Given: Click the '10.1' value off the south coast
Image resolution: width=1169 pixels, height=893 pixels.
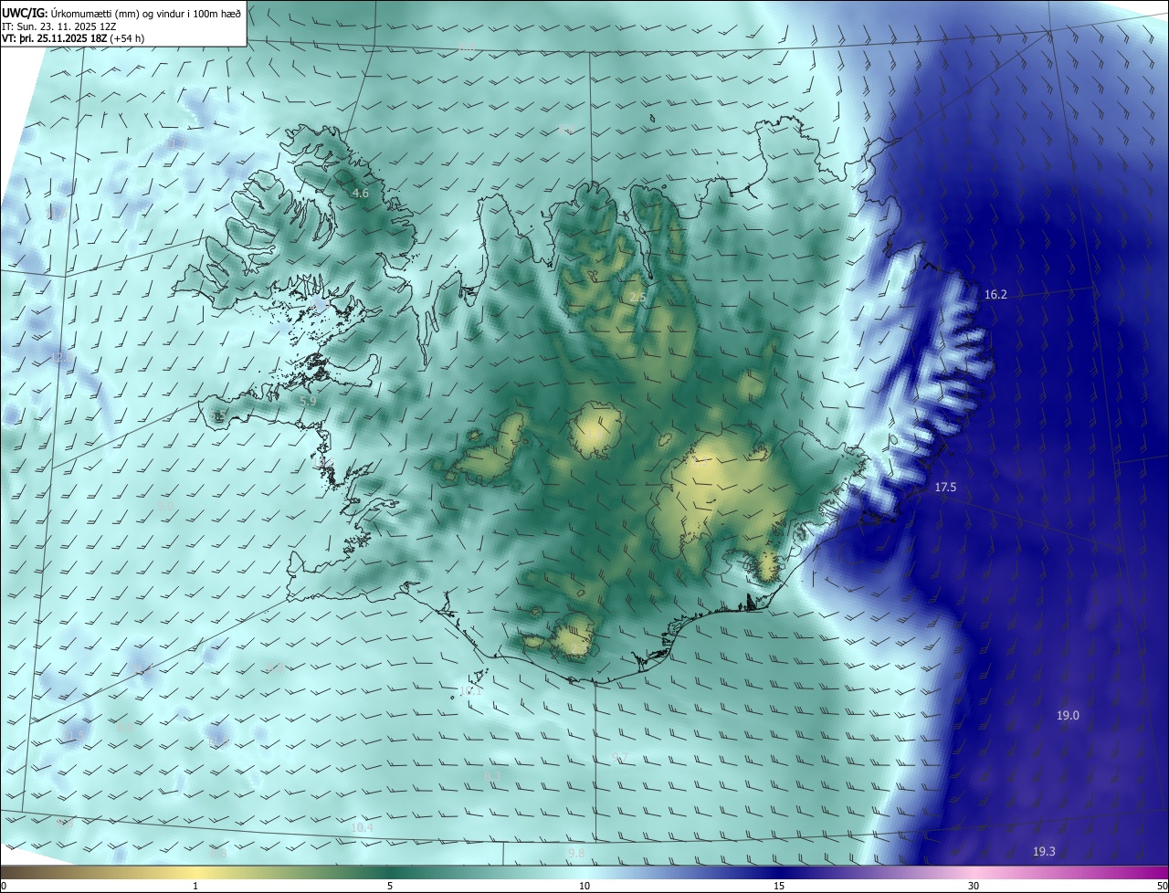Looking at the screenshot, I should (x=470, y=690).
